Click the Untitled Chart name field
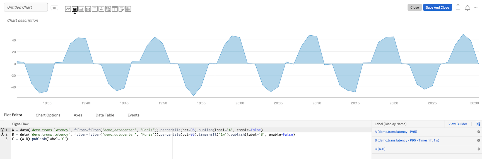Screen dimensions: 482x159 [x=26, y=7]
